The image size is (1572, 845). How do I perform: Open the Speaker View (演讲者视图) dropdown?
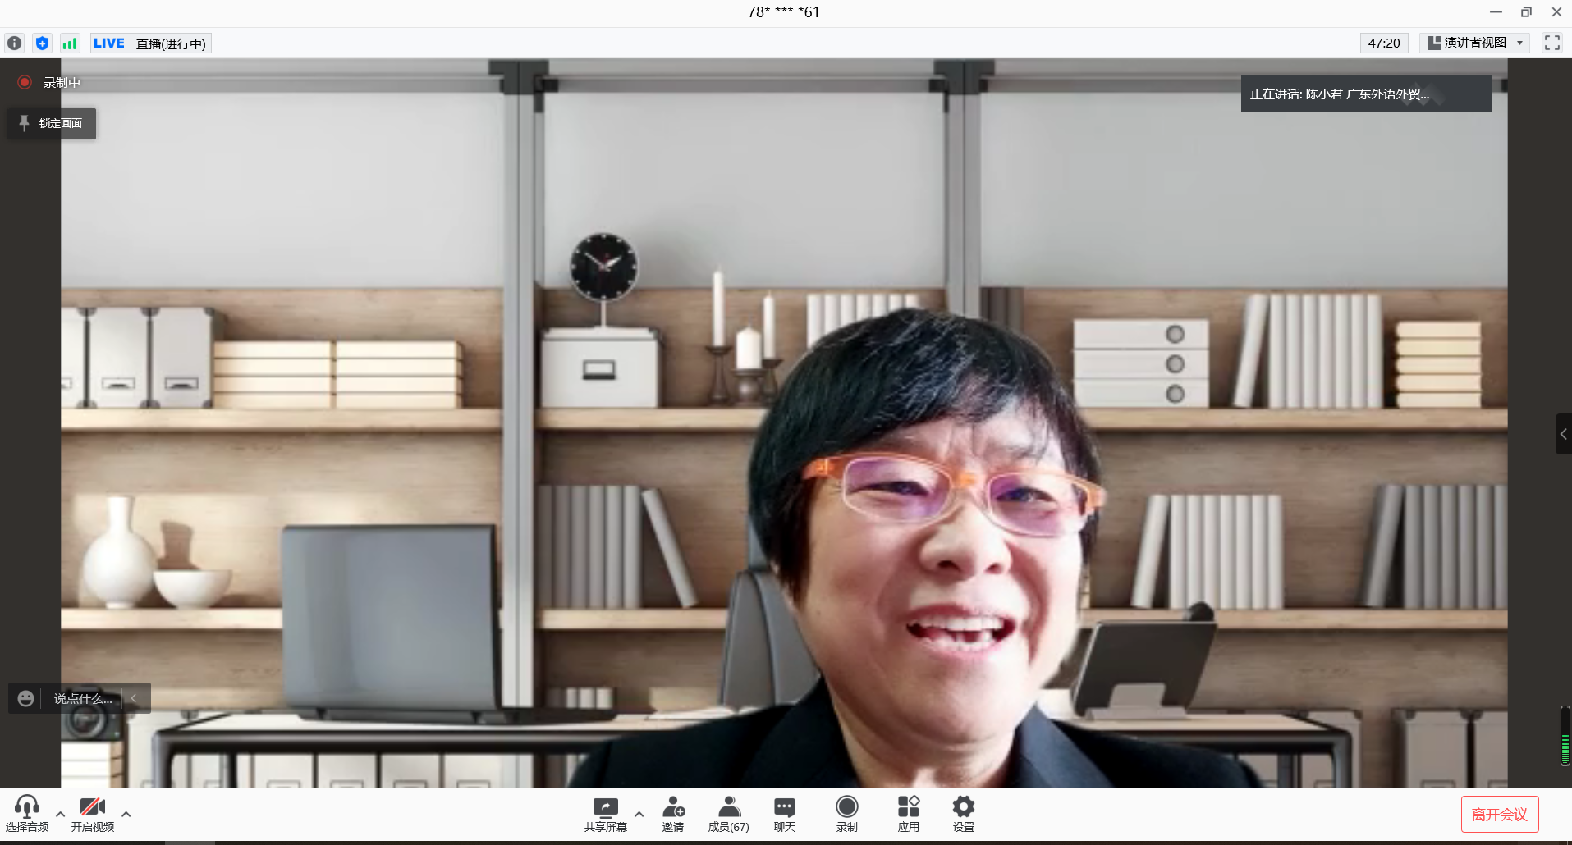pos(1474,43)
